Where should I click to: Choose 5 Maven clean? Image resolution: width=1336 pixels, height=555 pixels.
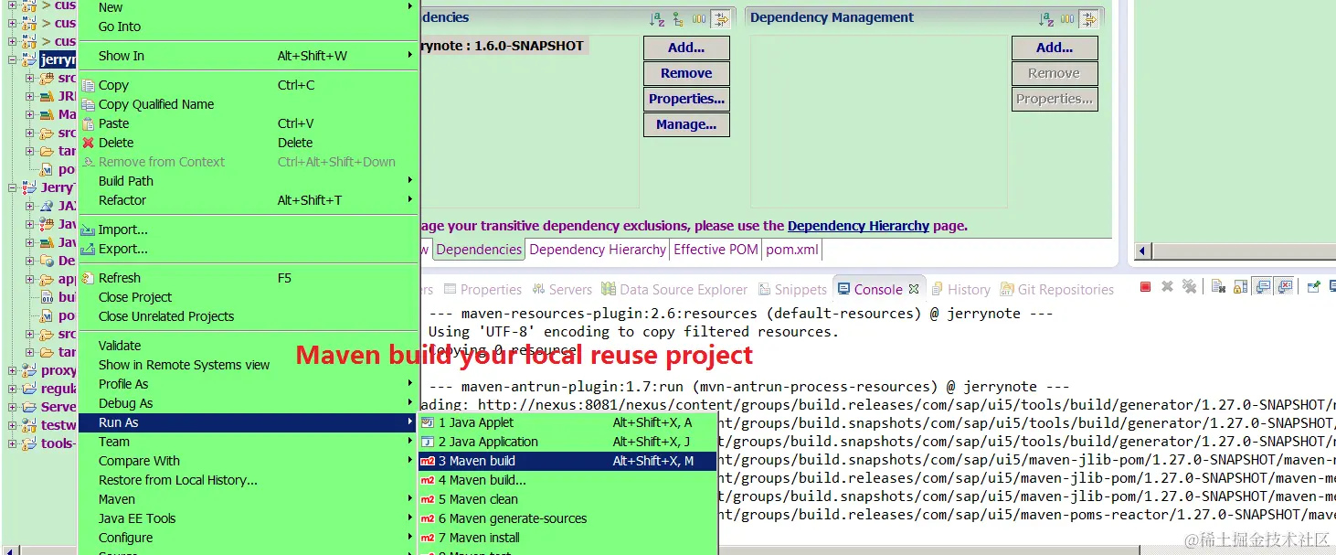coord(567,499)
